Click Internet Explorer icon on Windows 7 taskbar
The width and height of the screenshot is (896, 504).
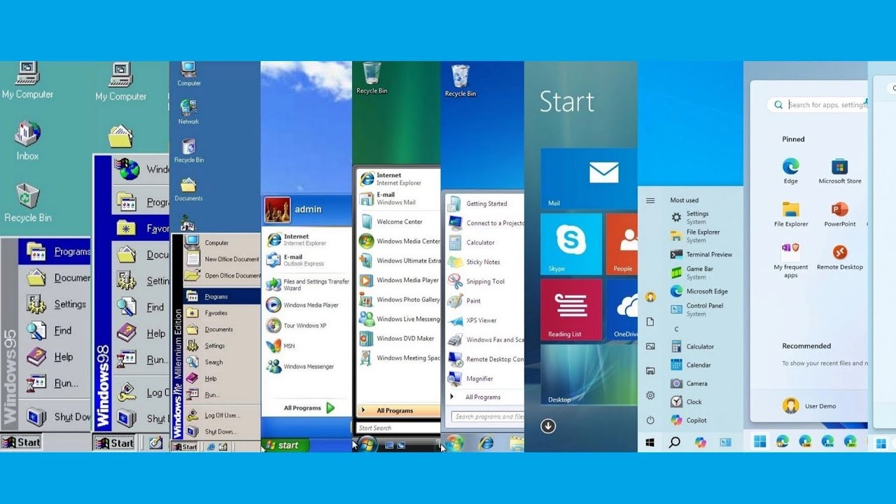pos(486,442)
